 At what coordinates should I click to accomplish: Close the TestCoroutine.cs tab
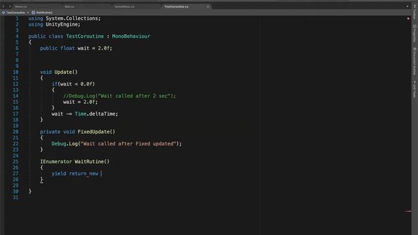tap(208, 7)
